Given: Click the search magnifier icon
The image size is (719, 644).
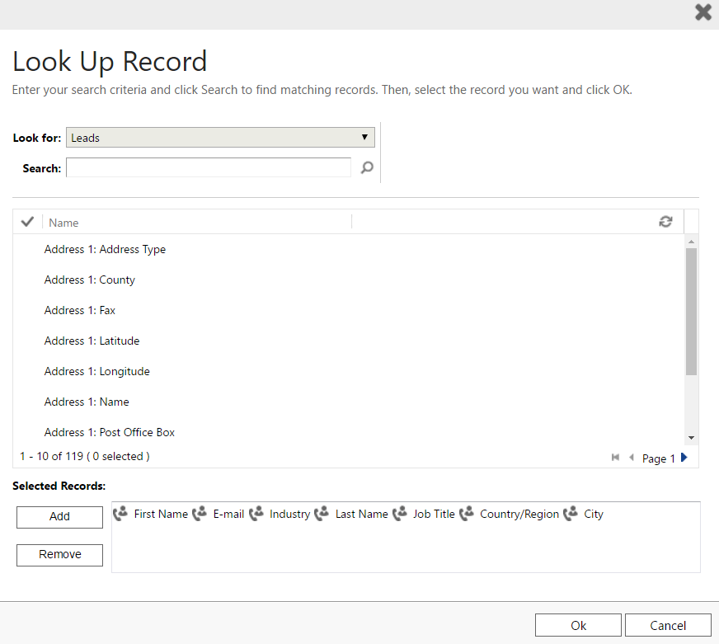Looking at the screenshot, I should (367, 168).
